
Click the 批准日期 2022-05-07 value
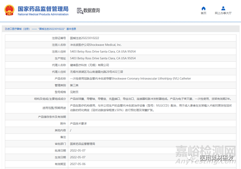pyautogui.click(x=77, y=151)
